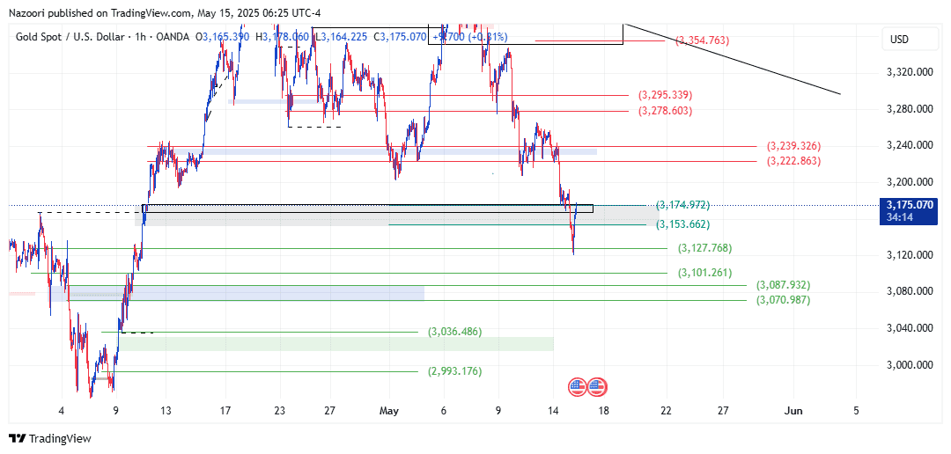This screenshot has height=454, width=951.
Task: Click the 3,120.000 price axis tick
Action: tap(910, 255)
